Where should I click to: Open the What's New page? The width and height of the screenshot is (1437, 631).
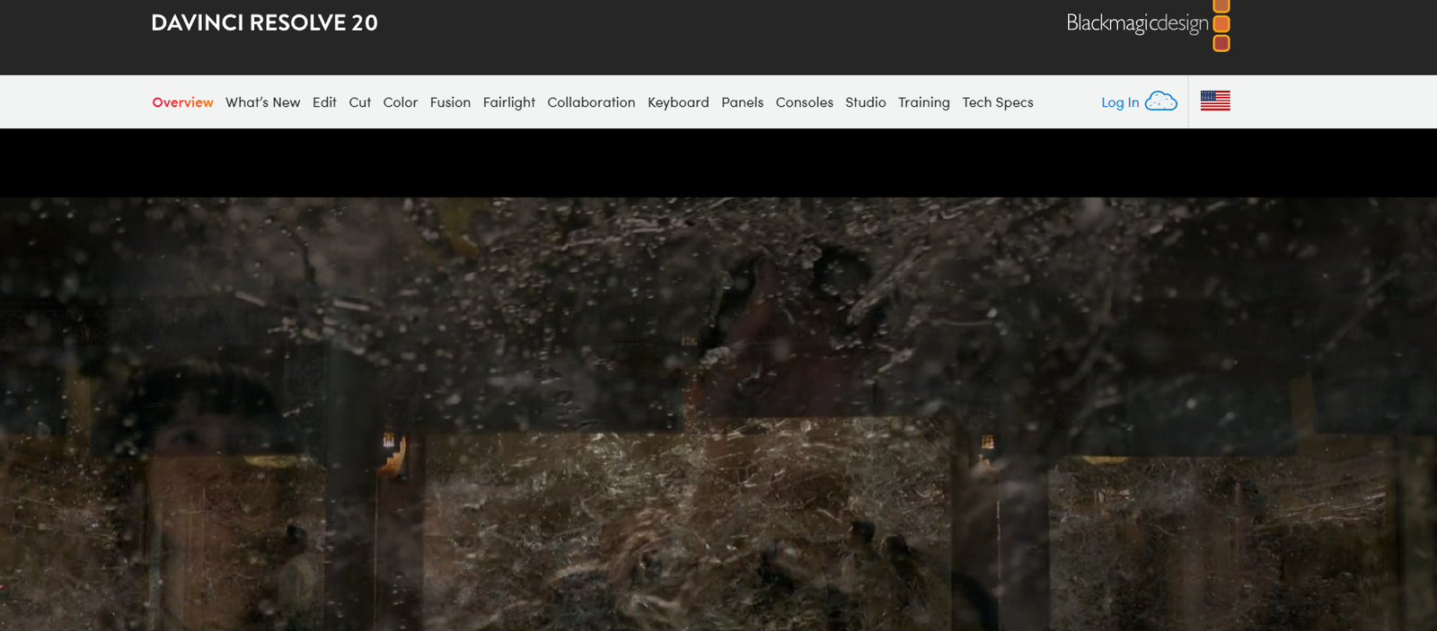pos(262,102)
